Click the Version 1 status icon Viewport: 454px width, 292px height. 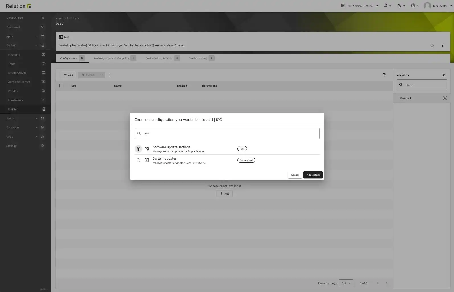point(445,98)
